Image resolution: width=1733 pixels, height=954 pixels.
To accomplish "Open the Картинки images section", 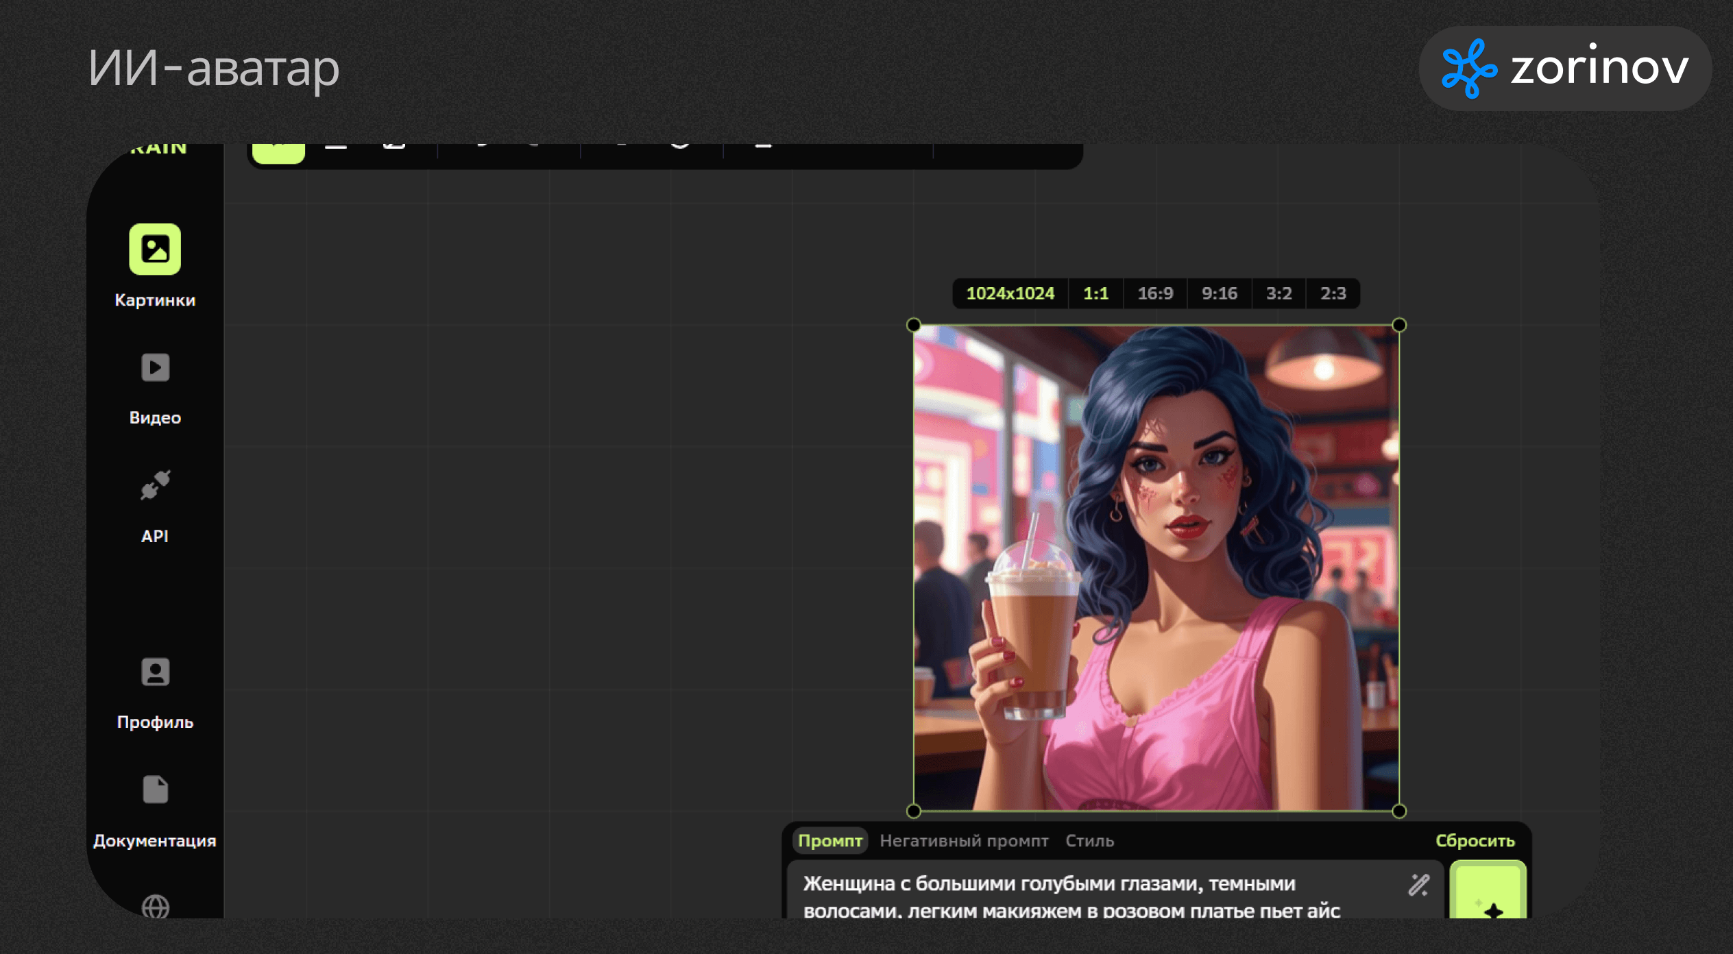I will click(x=155, y=249).
